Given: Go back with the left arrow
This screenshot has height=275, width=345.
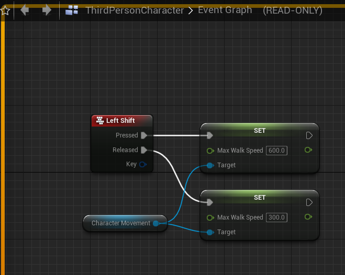Looking at the screenshot, I should [x=25, y=10].
